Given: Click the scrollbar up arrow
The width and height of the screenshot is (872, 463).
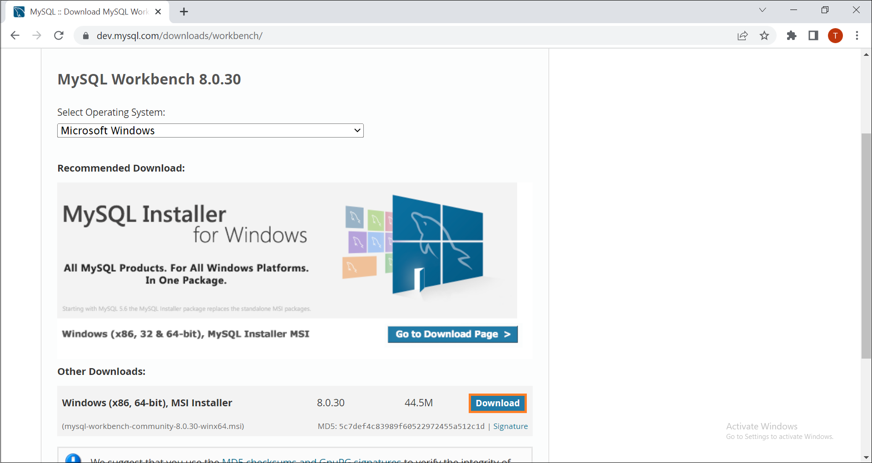Looking at the screenshot, I should 866,54.
